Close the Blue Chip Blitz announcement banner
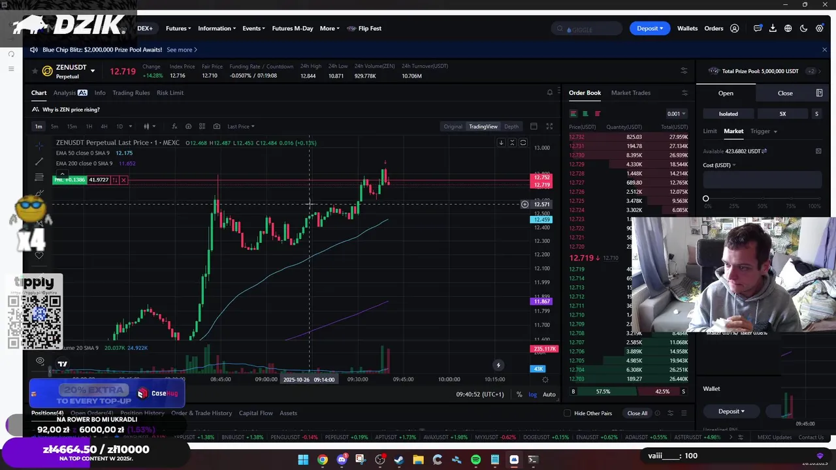Image resolution: width=836 pixels, height=470 pixels. point(824,50)
